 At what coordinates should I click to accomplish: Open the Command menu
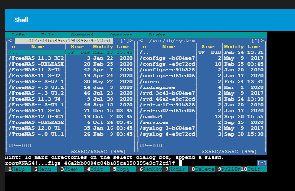point(82,35)
